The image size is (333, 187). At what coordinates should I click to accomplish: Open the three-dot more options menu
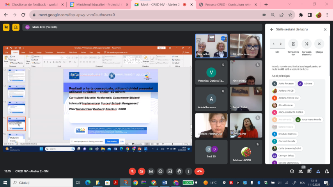click(188, 171)
